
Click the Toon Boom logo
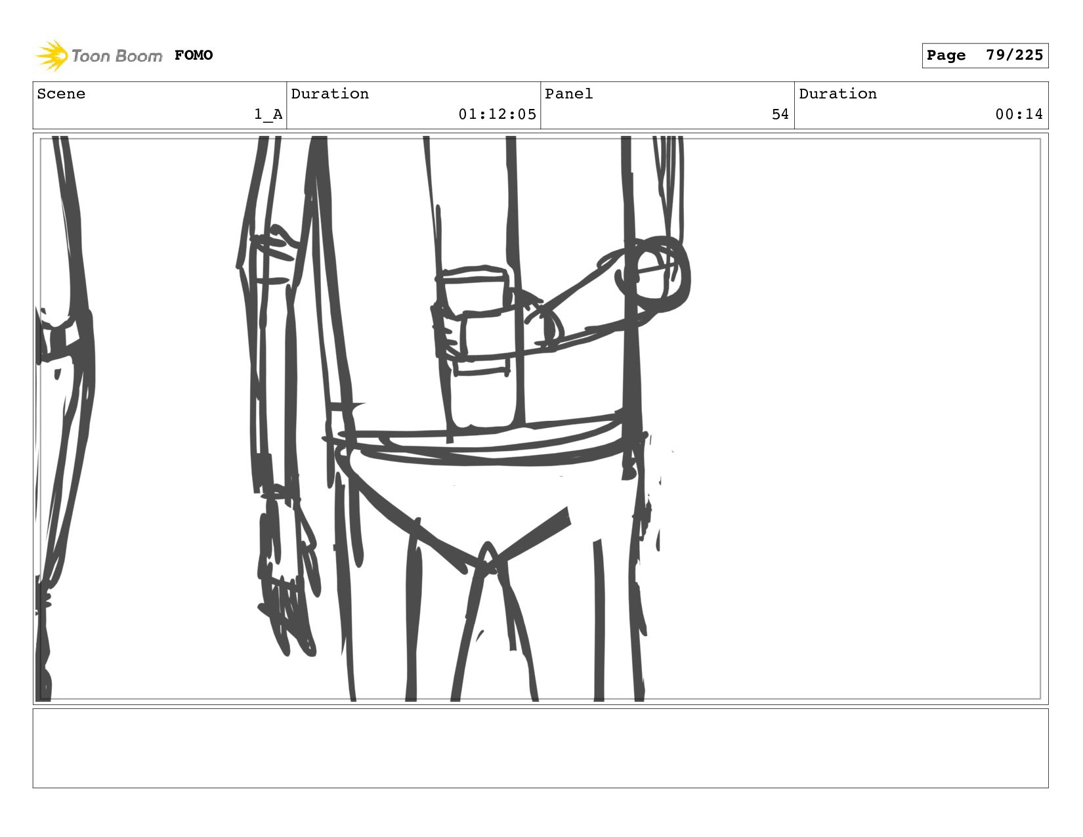(98, 55)
